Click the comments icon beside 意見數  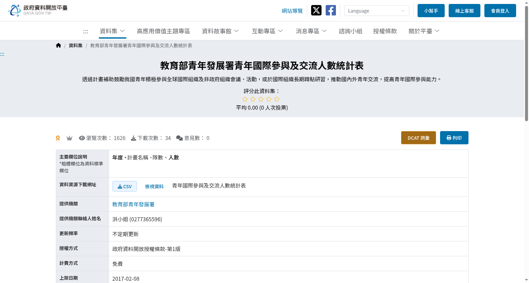[x=180, y=138]
